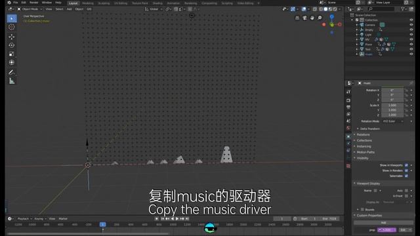Open the Render properties tab icon
This screenshot has height=236, width=420.
click(x=348, y=100)
